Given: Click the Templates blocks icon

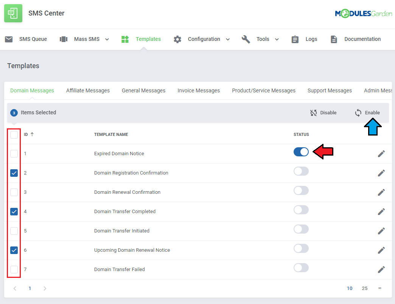Looking at the screenshot, I should coord(125,39).
